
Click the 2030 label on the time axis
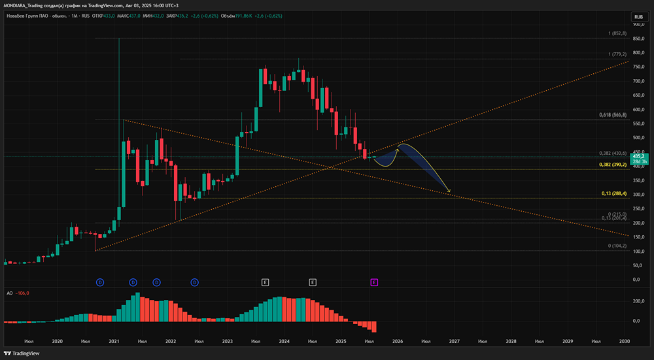[x=625, y=341]
